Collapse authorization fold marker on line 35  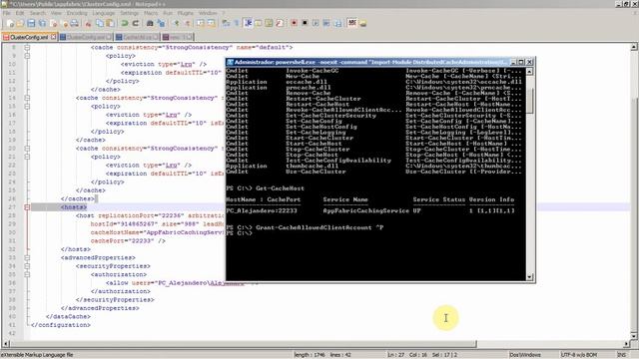[x=27, y=274]
